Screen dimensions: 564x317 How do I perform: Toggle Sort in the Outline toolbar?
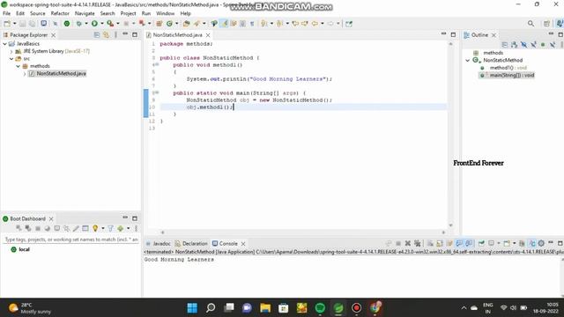(515, 45)
